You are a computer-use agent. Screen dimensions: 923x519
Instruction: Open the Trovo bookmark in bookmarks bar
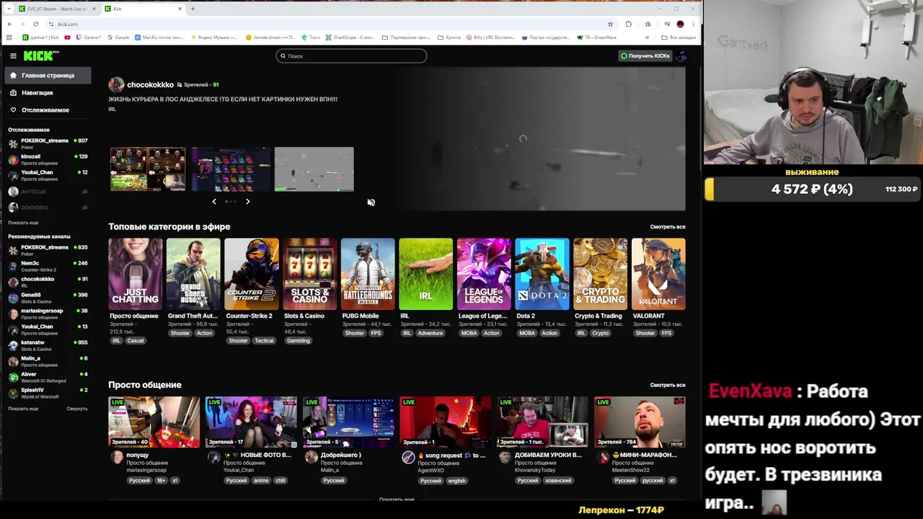(x=311, y=37)
